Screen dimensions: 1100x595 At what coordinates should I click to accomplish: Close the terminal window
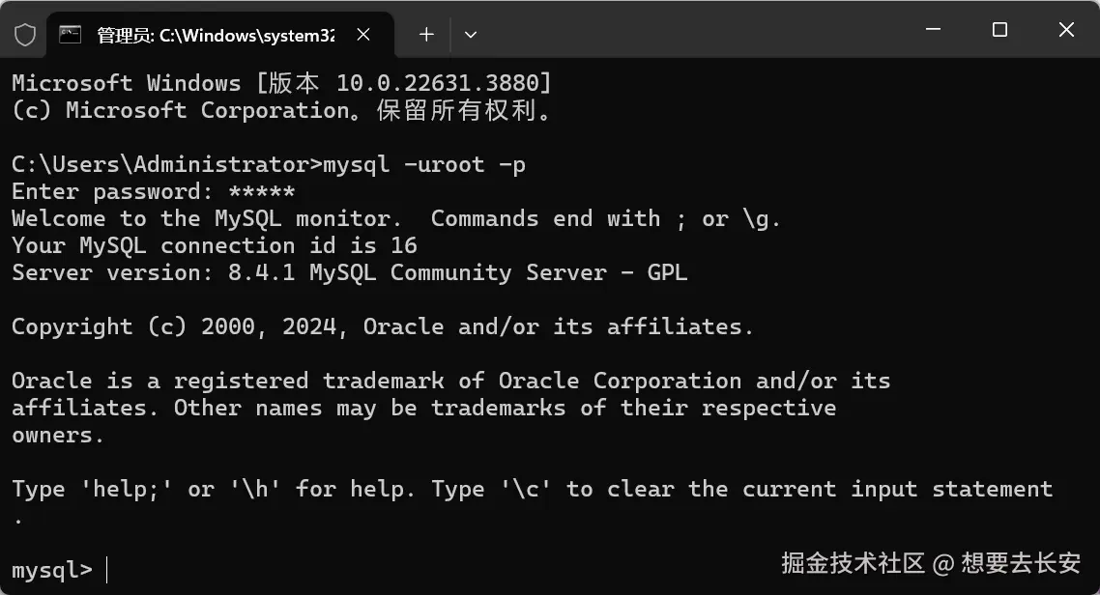(1066, 29)
